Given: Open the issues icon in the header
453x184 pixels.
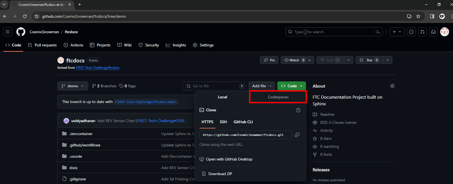Looking at the screenshot, I should (411, 32).
